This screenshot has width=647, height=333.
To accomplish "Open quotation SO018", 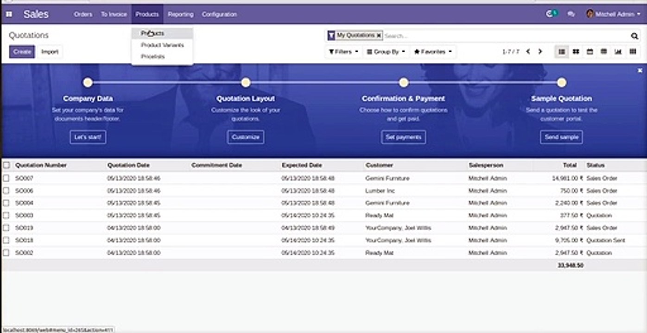I will 24,240.
